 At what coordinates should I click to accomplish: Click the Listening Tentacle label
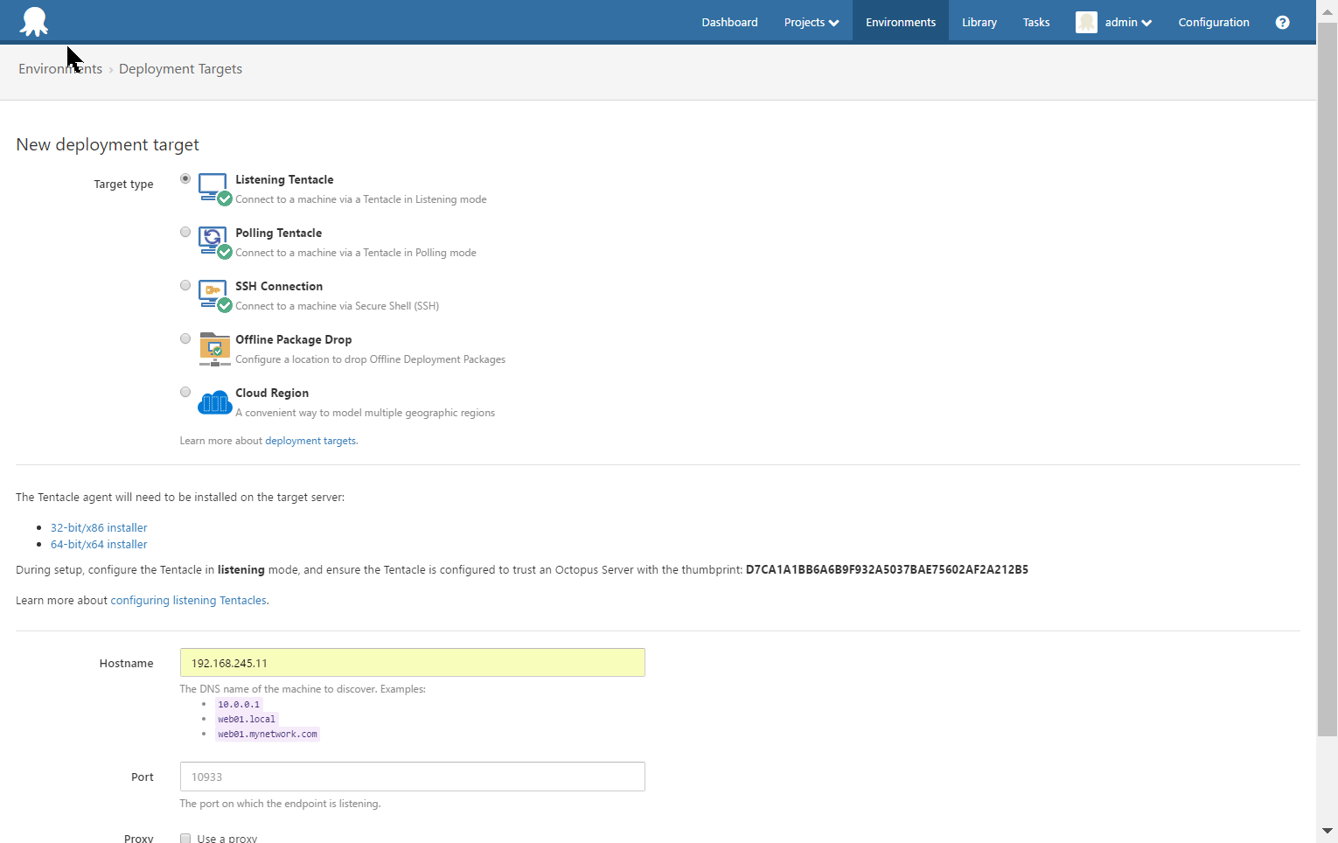[284, 179]
